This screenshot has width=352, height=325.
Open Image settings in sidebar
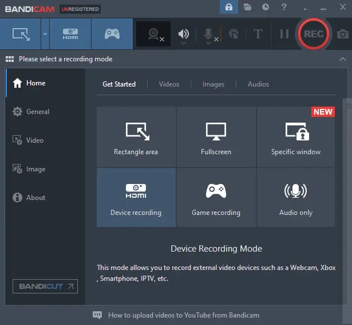[x=45, y=169]
